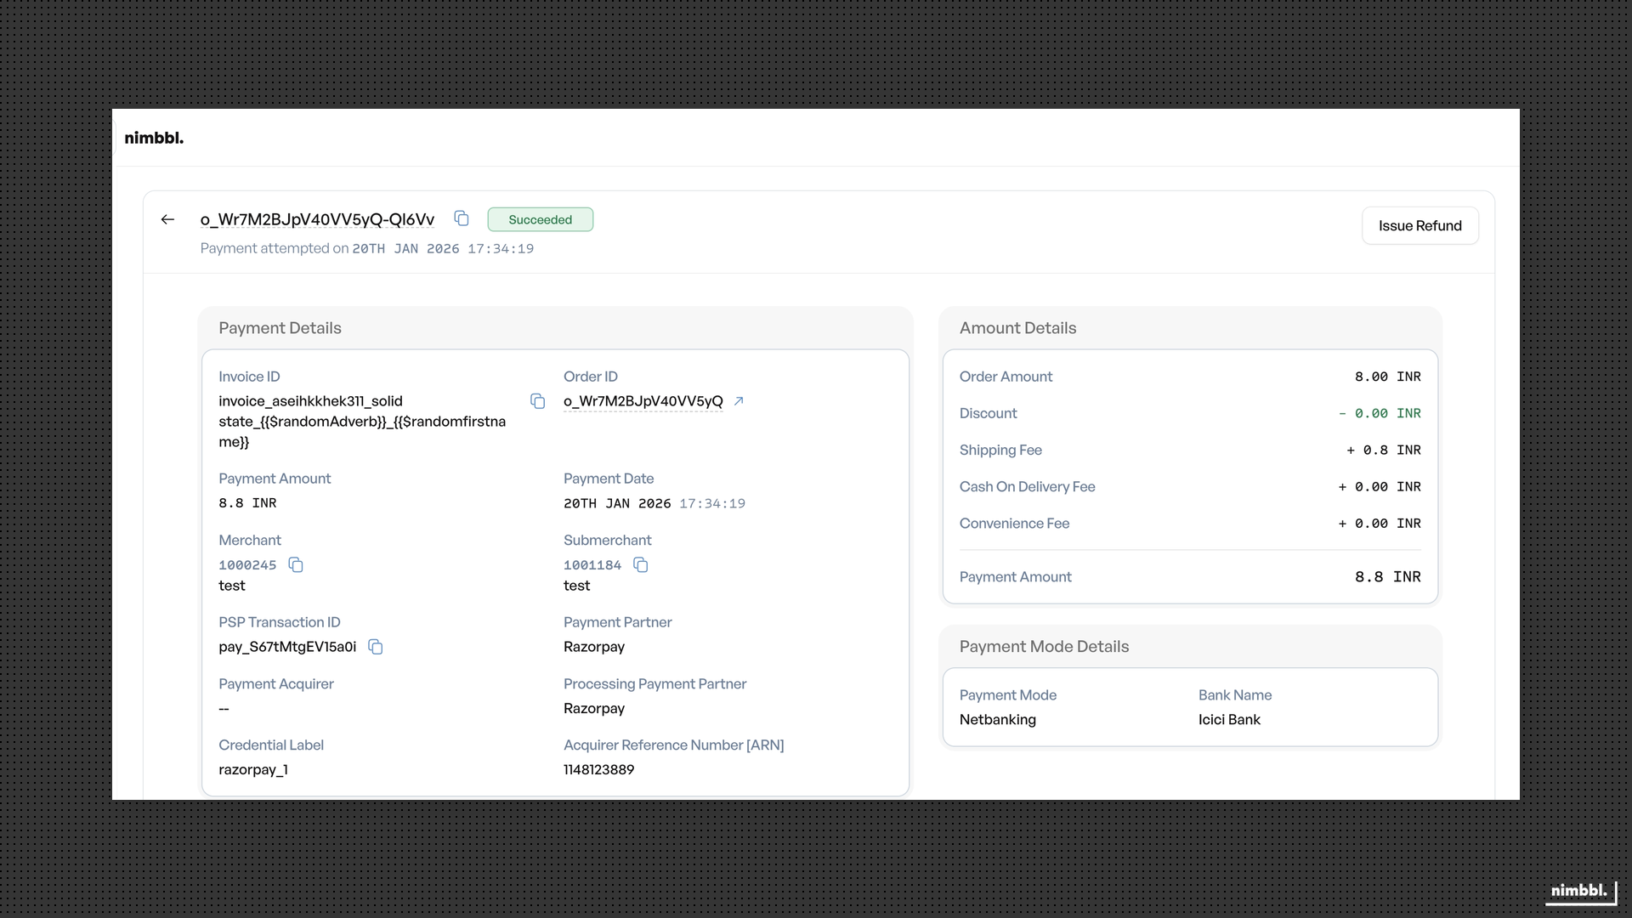Click the nimbbl logo in header
Viewport: 1632px width, 918px height.
coord(154,138)
